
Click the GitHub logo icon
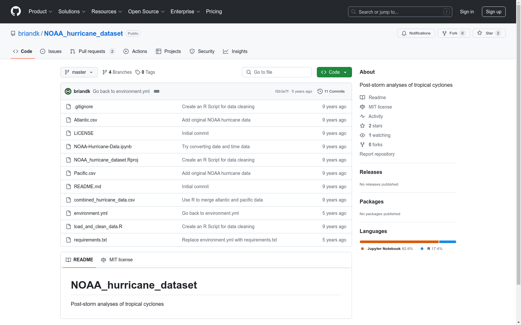16,11
